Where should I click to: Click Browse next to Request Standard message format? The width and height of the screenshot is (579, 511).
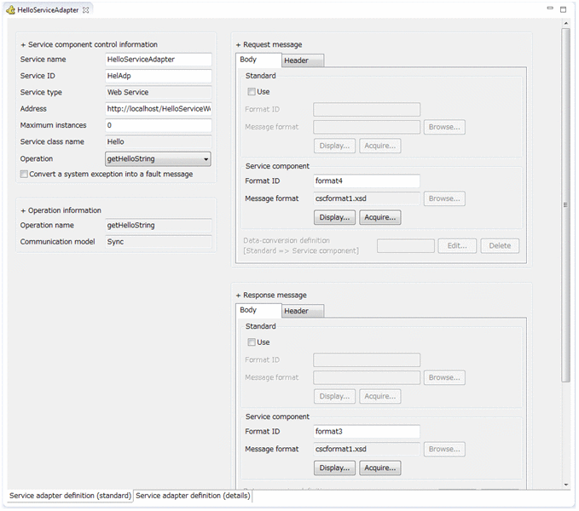point(444,127)
